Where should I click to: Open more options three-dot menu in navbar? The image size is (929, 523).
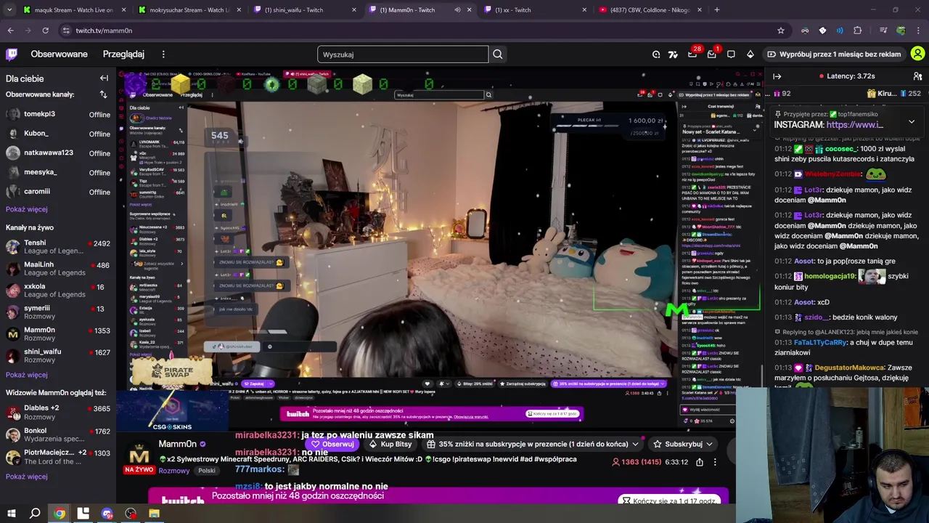pyautogui.click(x=163, y=54)
